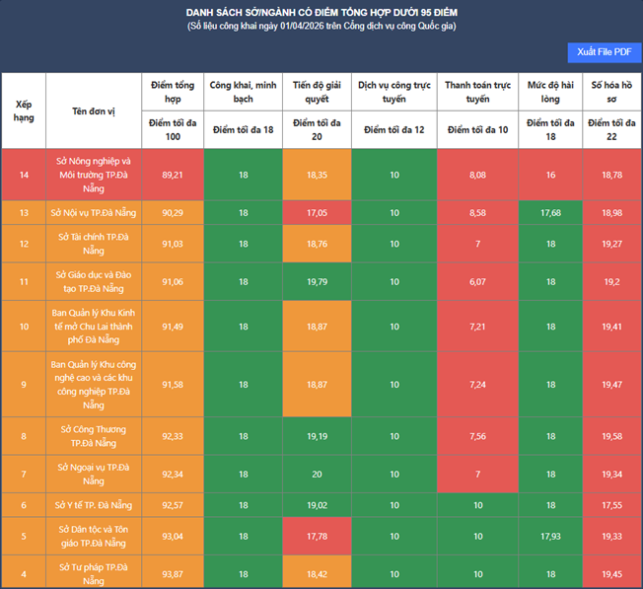Select Ban Quản lý Khu Kinh tế mở Chu Lai
This screenshot has width=643, height=589.
click(x=94, y=327)
